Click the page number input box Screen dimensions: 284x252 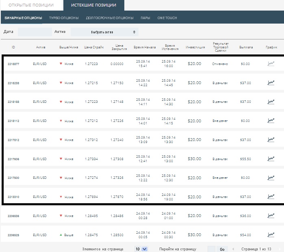[211, 249]
